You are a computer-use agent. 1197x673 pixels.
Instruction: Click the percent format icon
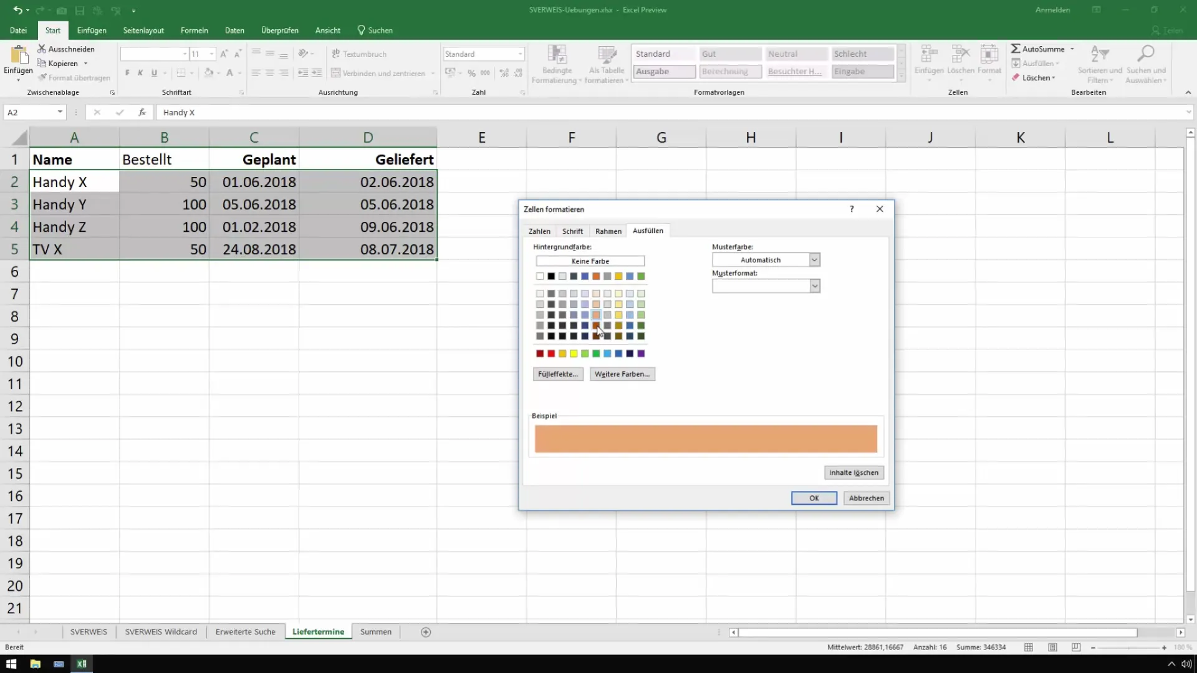tap(471, 73)
